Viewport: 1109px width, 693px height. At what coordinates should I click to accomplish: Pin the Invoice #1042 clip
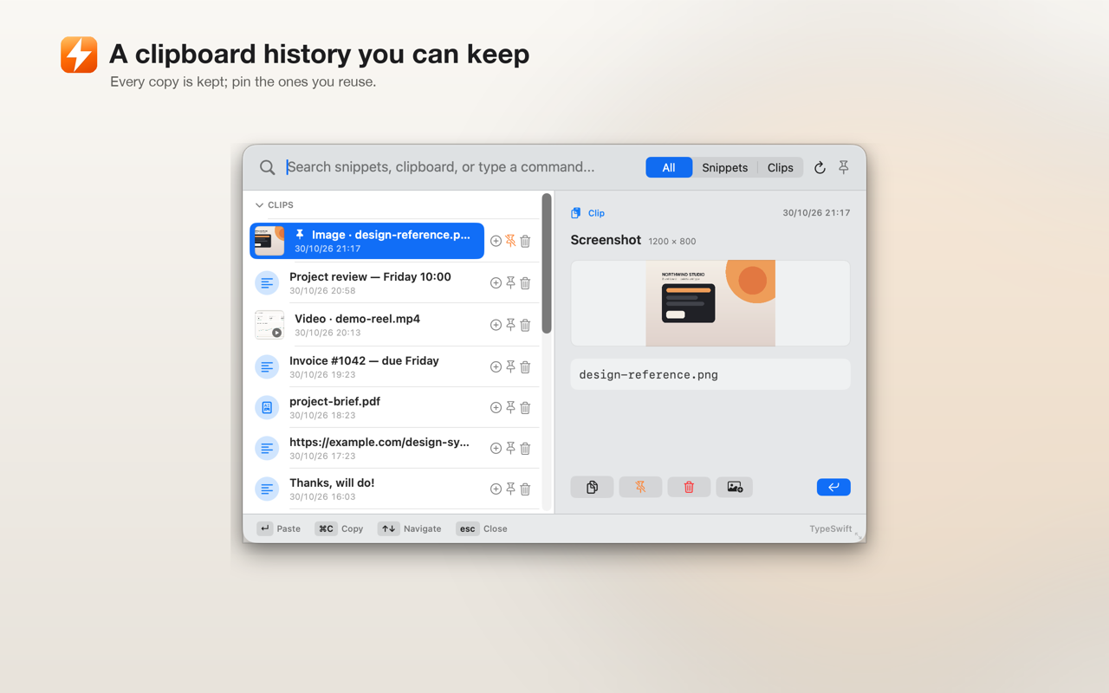point(510,367)
